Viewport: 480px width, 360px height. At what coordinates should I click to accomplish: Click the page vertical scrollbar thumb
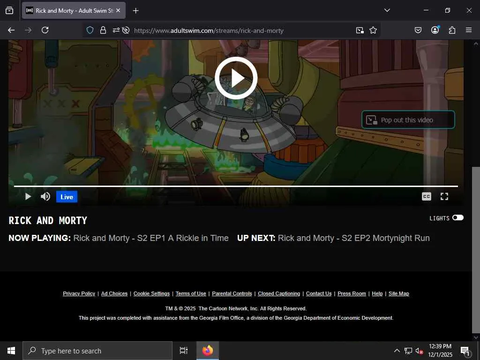click(476, 250)
